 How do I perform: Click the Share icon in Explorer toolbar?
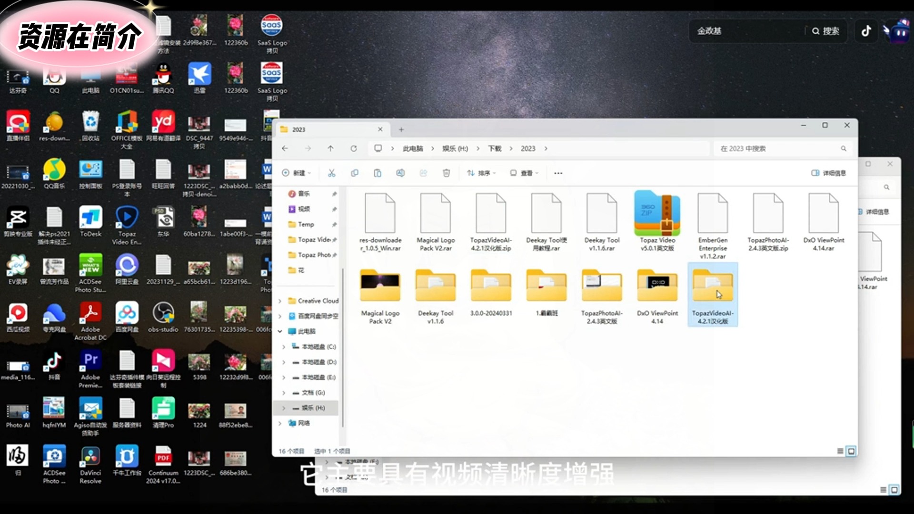click(x=423, y=173)
